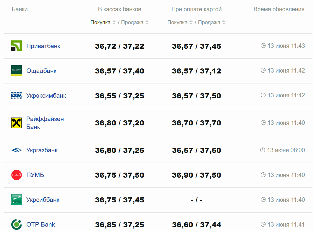Click the clock icon in Приватбанк row
Viewport: 314px width, 231px height.
tap(263, 46)
